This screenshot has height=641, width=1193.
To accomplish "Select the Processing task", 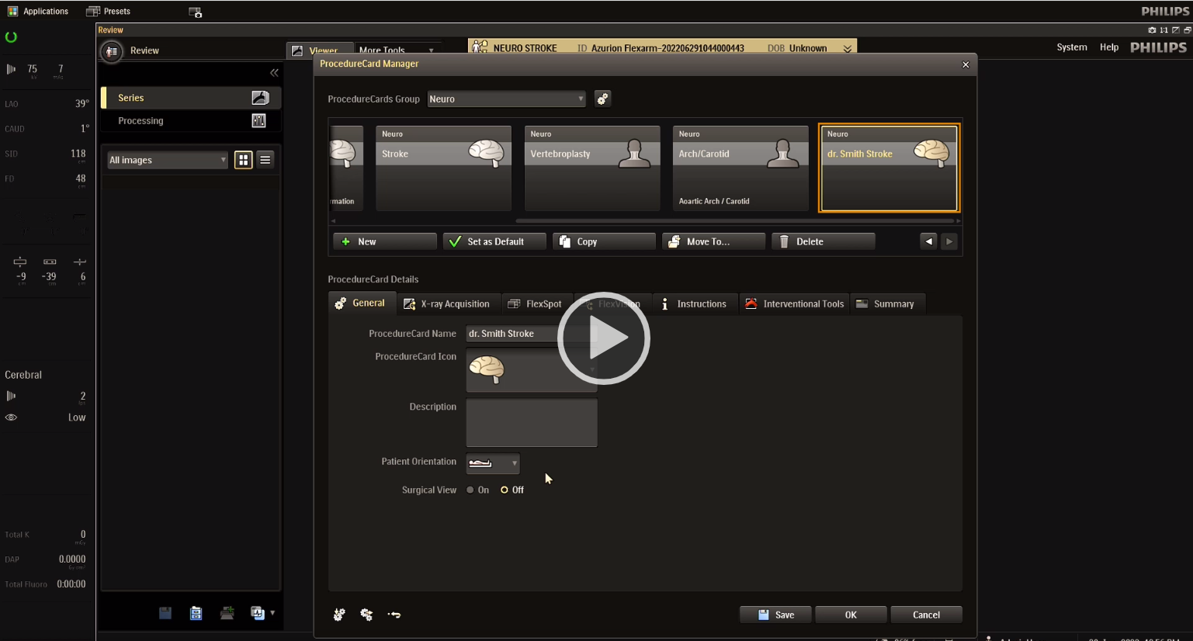I will (x=191, y=121).
